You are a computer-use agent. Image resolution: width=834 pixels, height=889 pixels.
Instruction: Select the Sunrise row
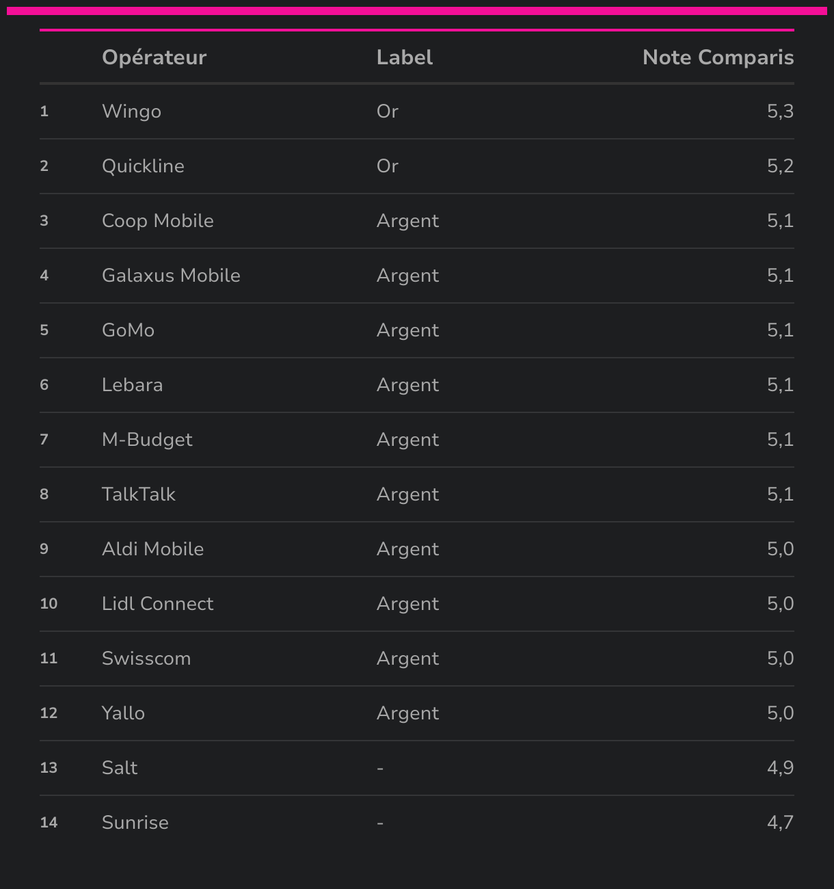tap(417, 823)
